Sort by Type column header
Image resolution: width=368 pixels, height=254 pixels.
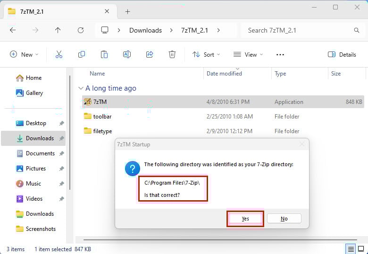tap(280, 74)
